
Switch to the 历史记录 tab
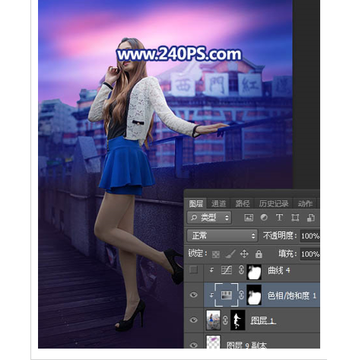[274, 203]
